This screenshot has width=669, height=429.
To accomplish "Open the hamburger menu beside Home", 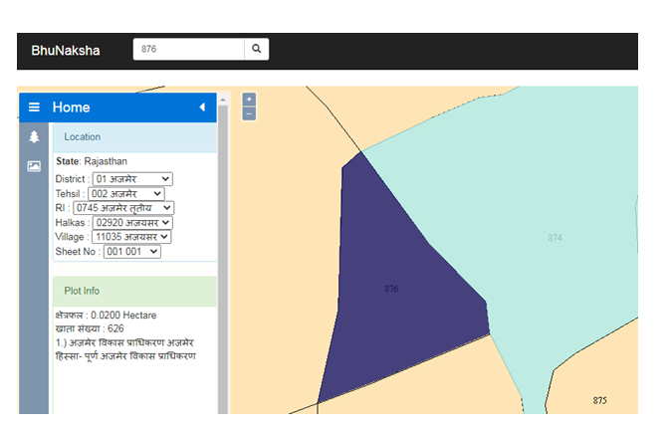I will (x=34, y=107).
